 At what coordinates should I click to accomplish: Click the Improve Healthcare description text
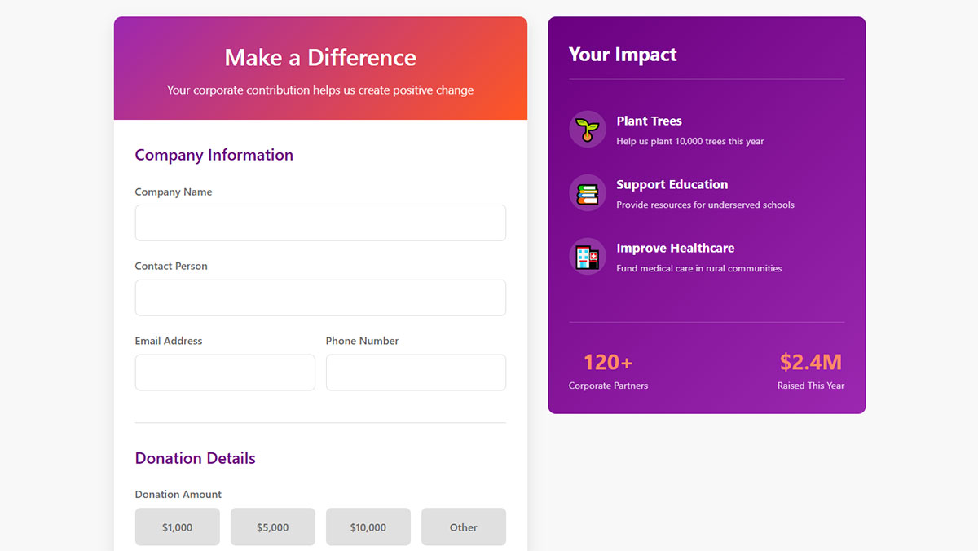pos(699,267)
